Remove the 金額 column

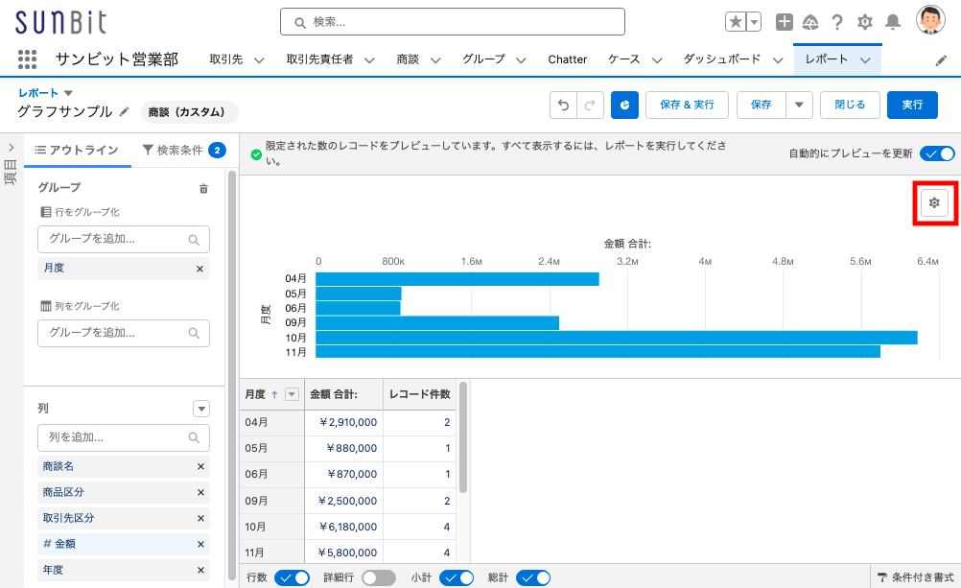200,545
